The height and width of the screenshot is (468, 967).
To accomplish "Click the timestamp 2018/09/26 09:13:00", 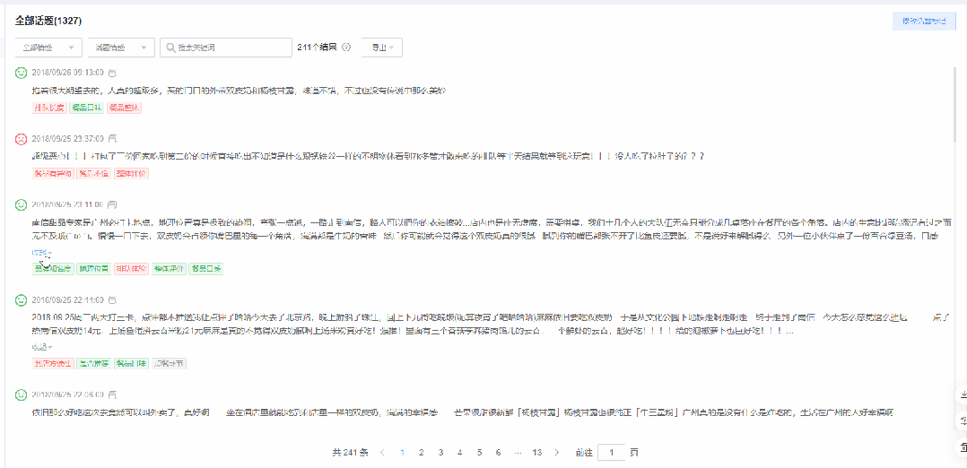I will pyautogui.click(x=68, y=73).
